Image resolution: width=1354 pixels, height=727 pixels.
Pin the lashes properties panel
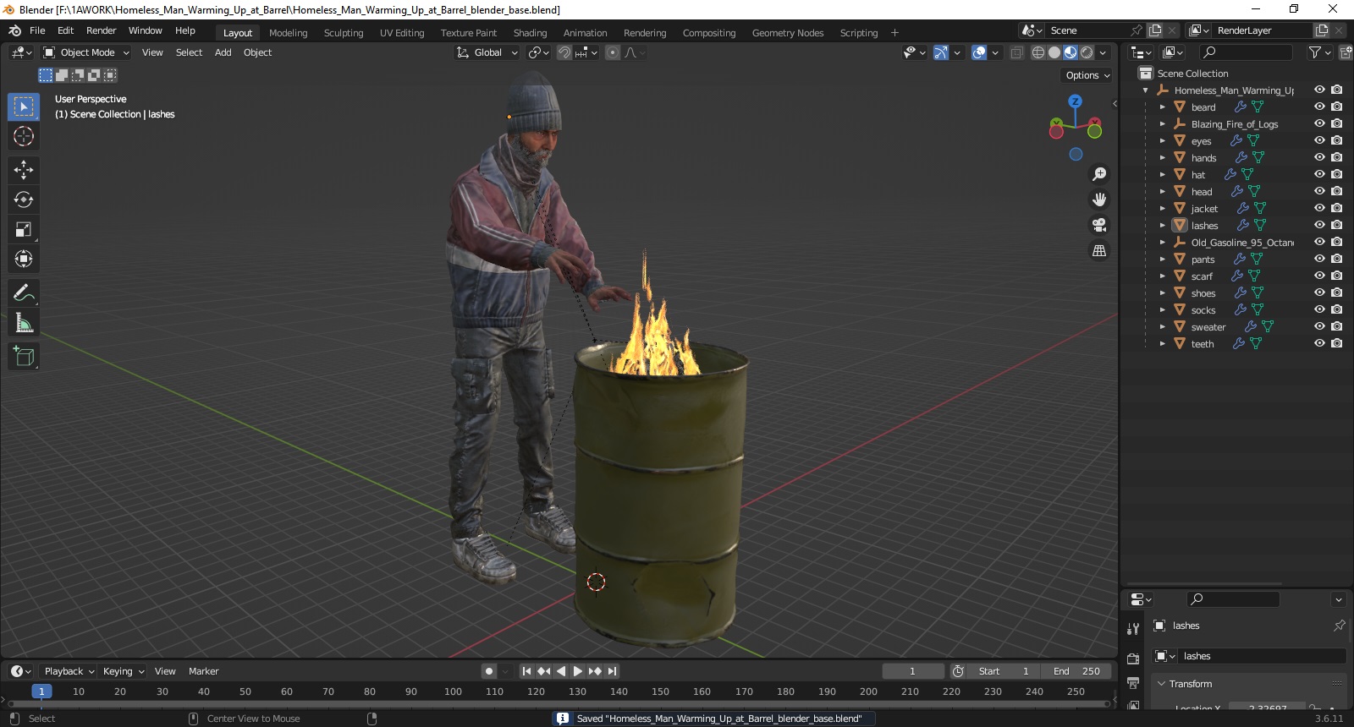(1339, 626)
